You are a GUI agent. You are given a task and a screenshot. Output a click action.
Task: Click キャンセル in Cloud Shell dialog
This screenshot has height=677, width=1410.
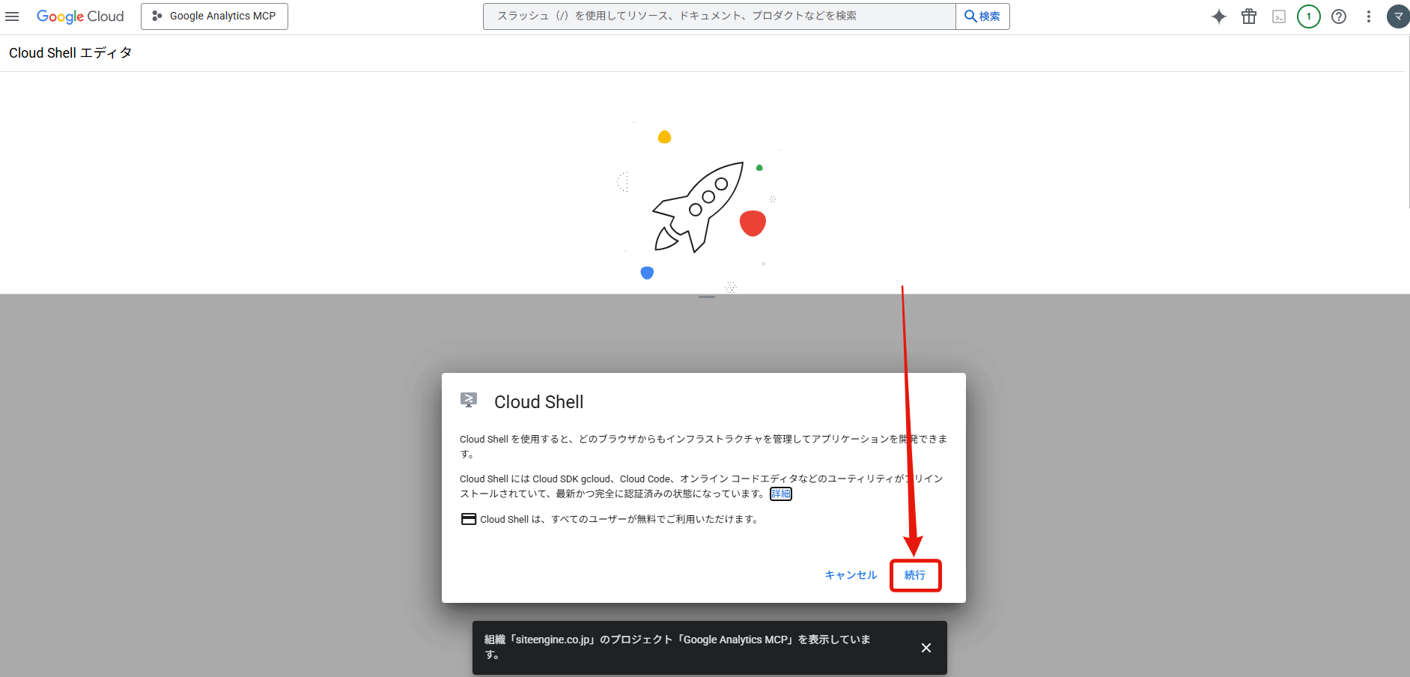pyautogui.click(x=851, y=575)
